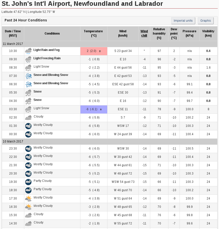Switch to the Graphic view
The width and height of the screenshot is (219, 229).
pyautogui.click(x=206, y=21)
